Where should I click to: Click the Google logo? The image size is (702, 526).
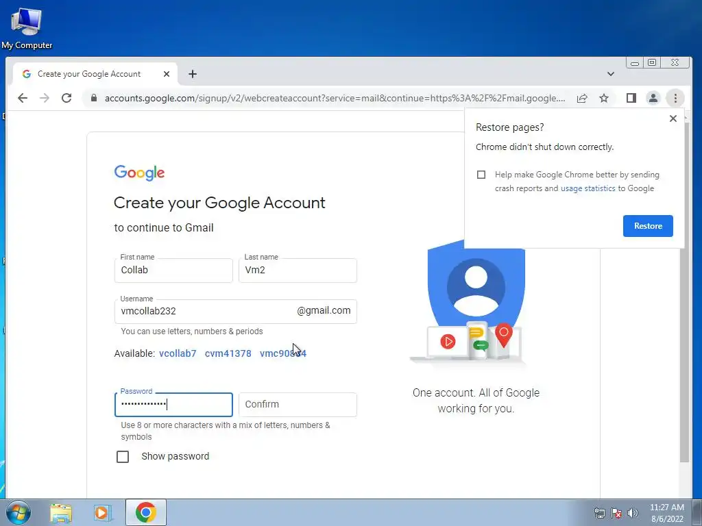point(139,173)
